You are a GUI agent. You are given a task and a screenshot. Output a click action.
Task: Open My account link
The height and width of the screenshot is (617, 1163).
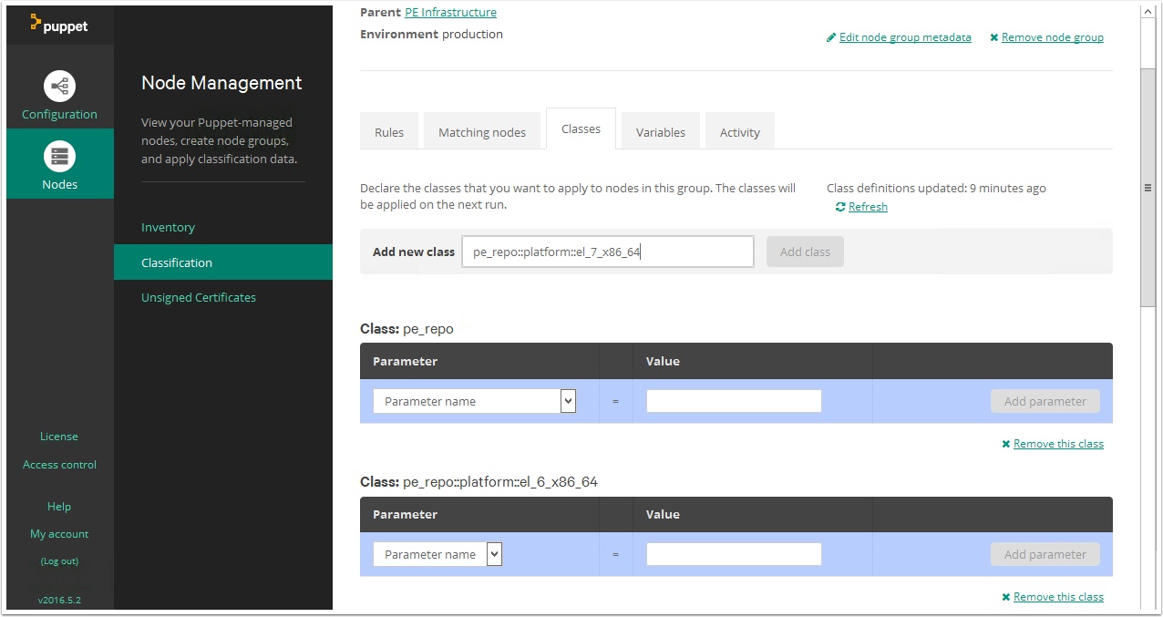(x=59, y=534)
